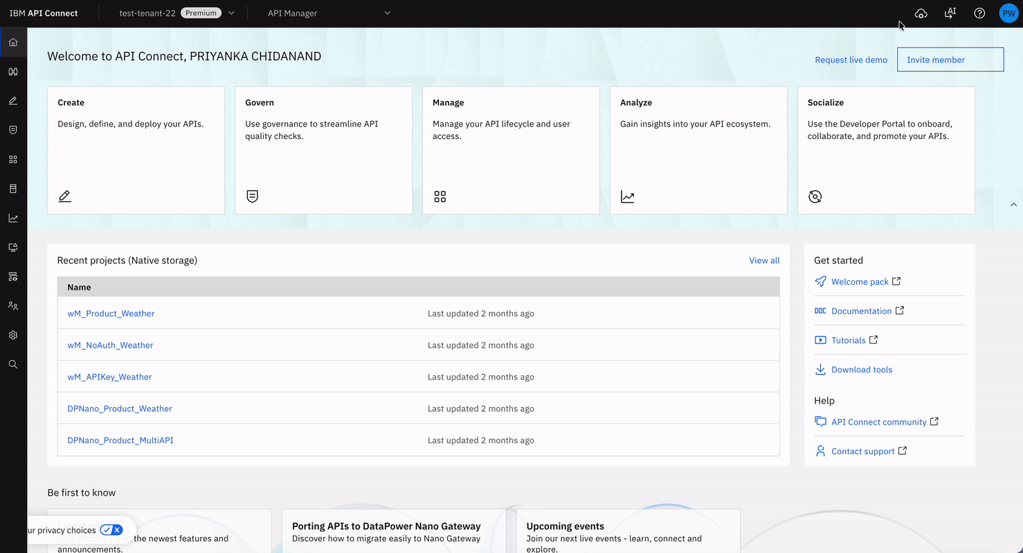Screen dimensions: 1023x553
Task: Click the AI assistant icon in the header
Action: coord(950,13)
